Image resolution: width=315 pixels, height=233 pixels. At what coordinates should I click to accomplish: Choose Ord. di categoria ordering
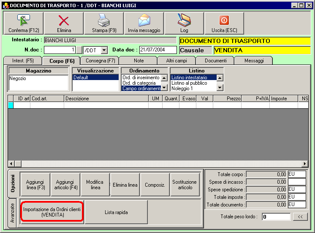pos(141,83)
